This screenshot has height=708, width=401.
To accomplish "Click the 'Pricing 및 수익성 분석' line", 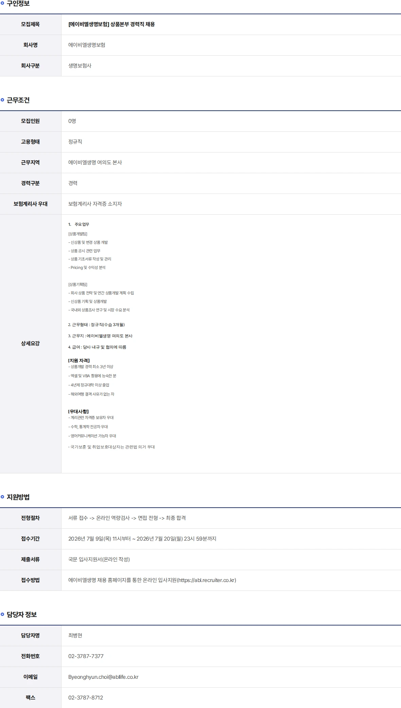I will click(87, 268).
